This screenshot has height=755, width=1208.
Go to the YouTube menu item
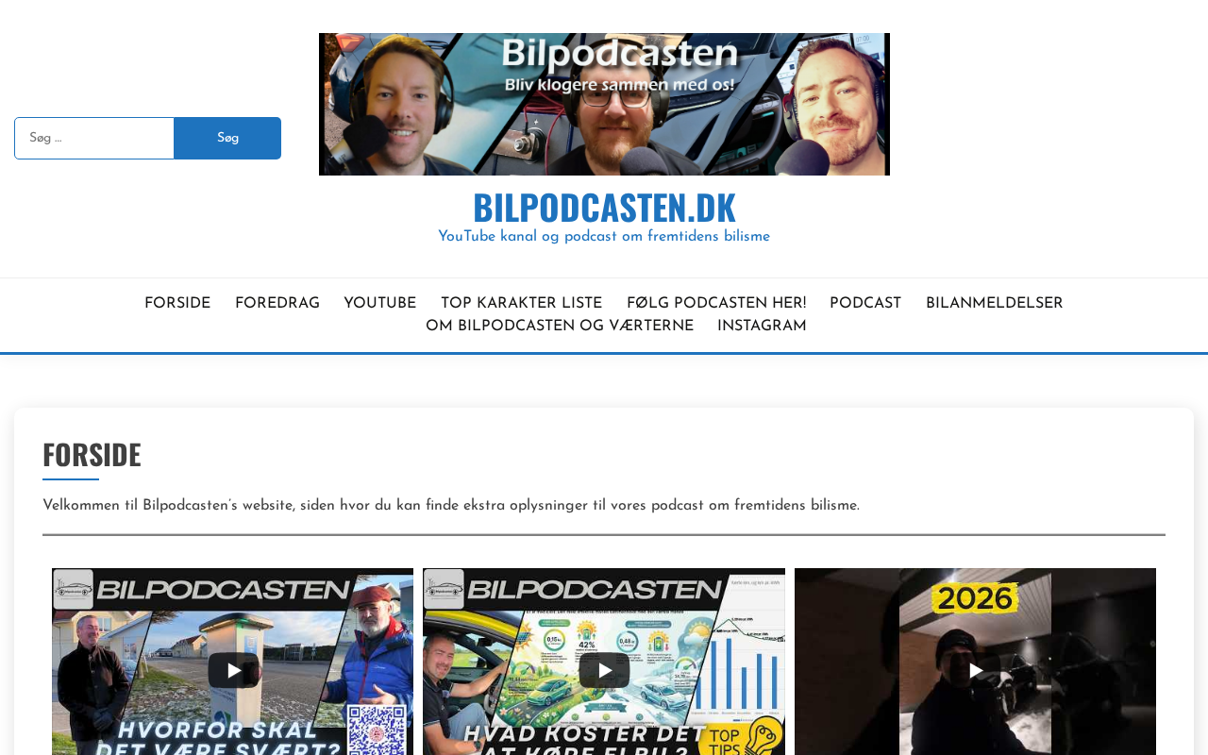click(379, 304)
